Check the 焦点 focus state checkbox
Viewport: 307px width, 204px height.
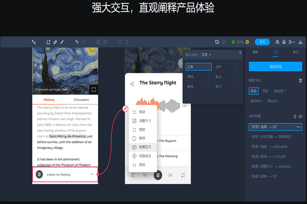[x=237, y=76]
